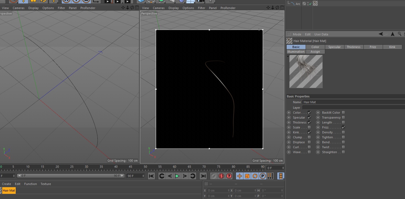Collapse the hair material preview triangle
The height and width of the screenshot is (199, 405).
[x=288, y=56]
